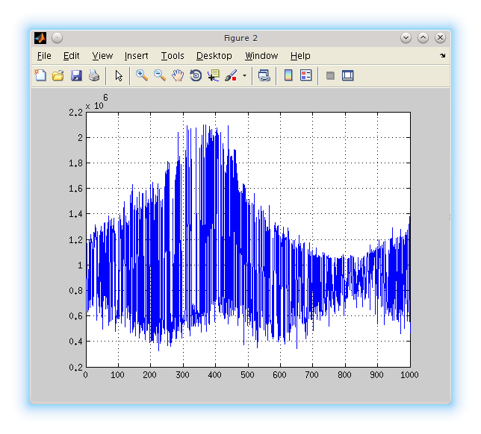Print the figure using the printer icon
The image size is (481, 434).
(94, 75)
